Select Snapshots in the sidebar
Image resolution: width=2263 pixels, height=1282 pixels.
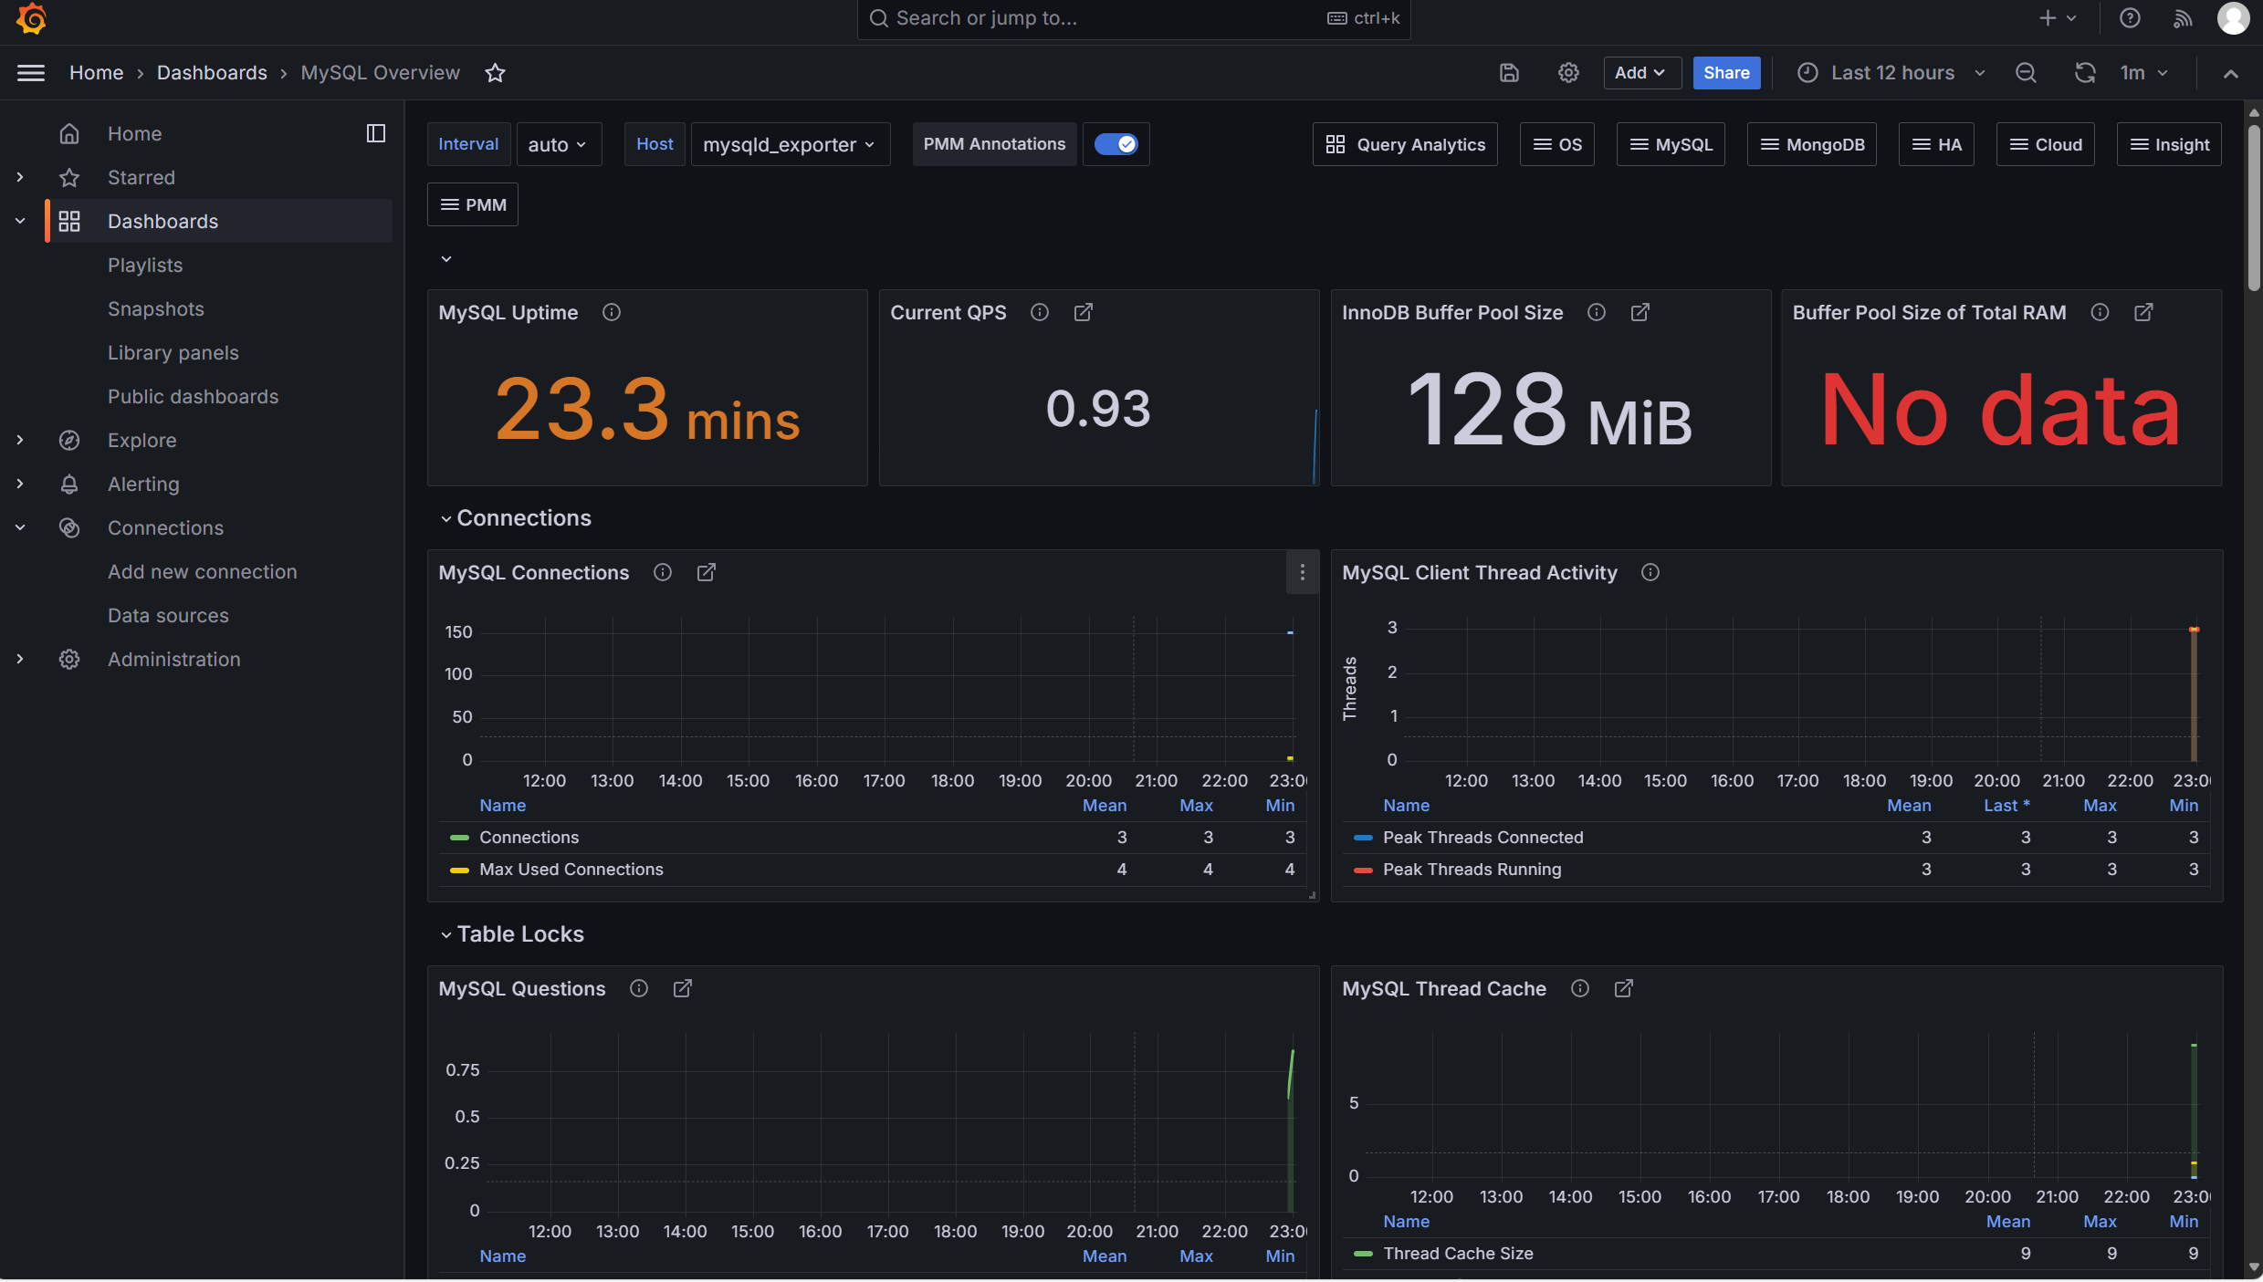[155, 308]
